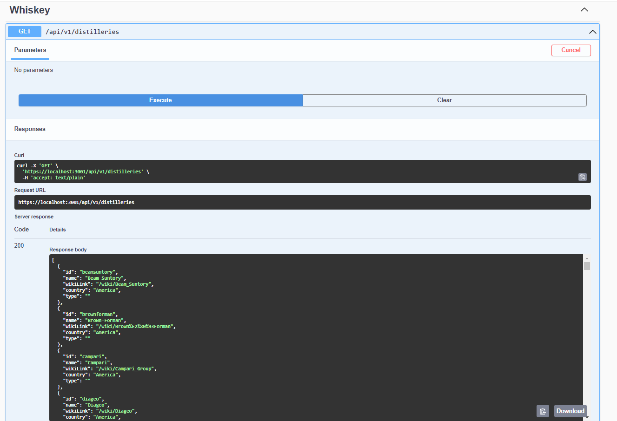Click the response body scrollbar thumb

[x=587, y=266]
